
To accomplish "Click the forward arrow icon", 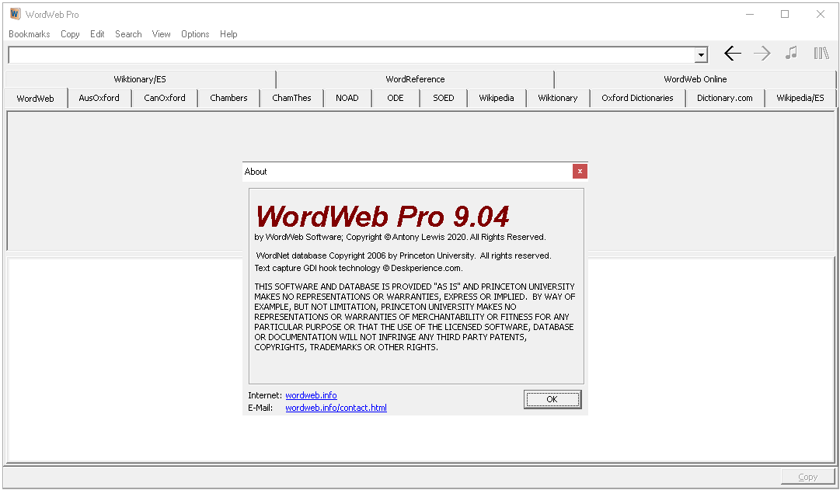I will pyautogui.click(x=762, y=53).
